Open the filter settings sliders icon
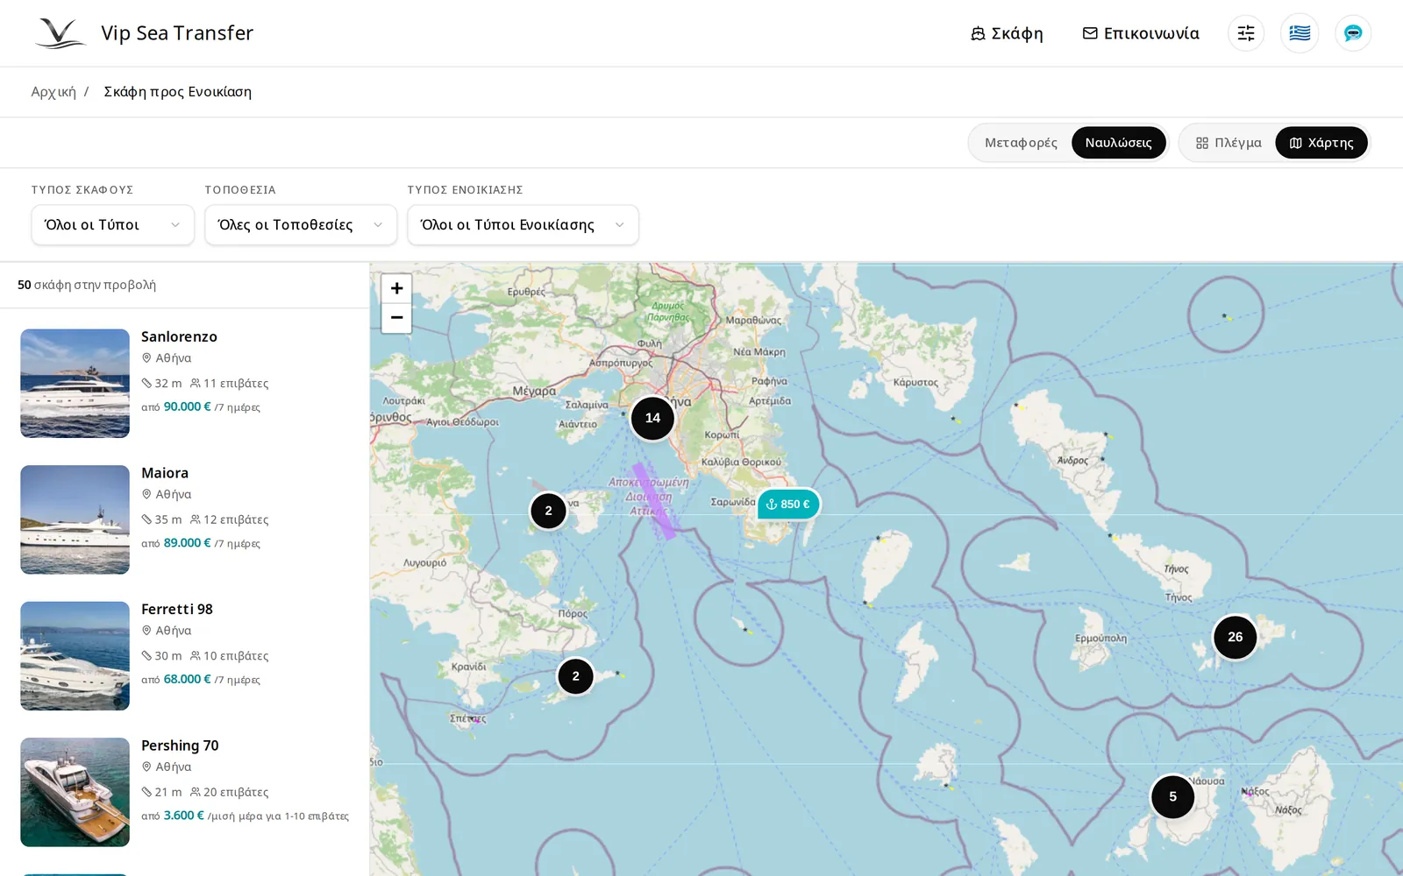Viewport: 1403px width, 876px height. tap(1246, 33)
